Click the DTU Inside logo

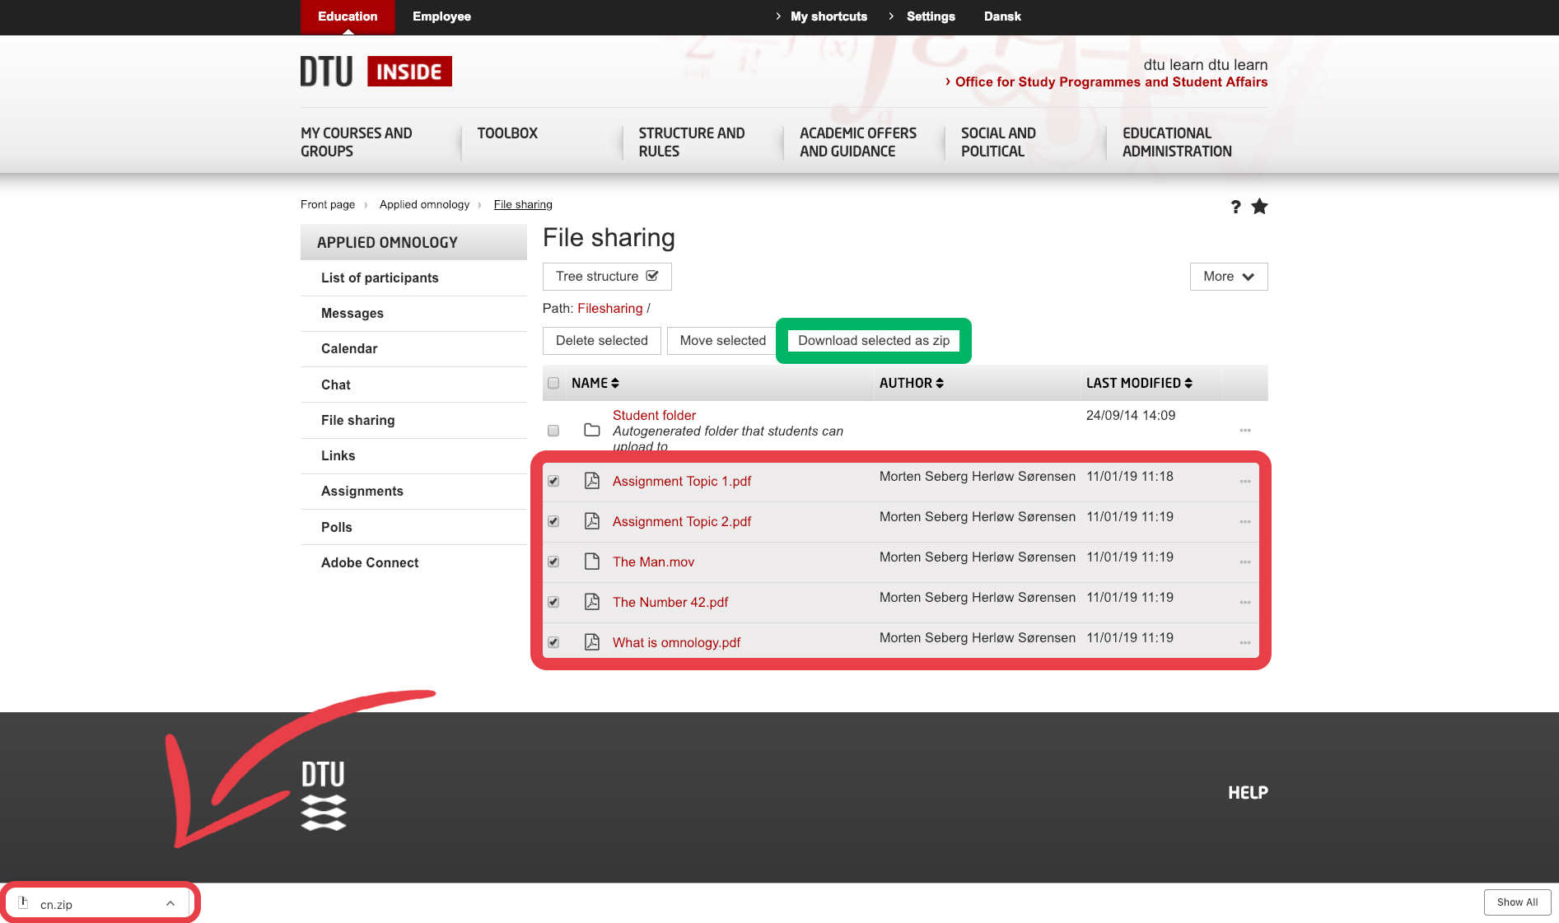[376, 72]
